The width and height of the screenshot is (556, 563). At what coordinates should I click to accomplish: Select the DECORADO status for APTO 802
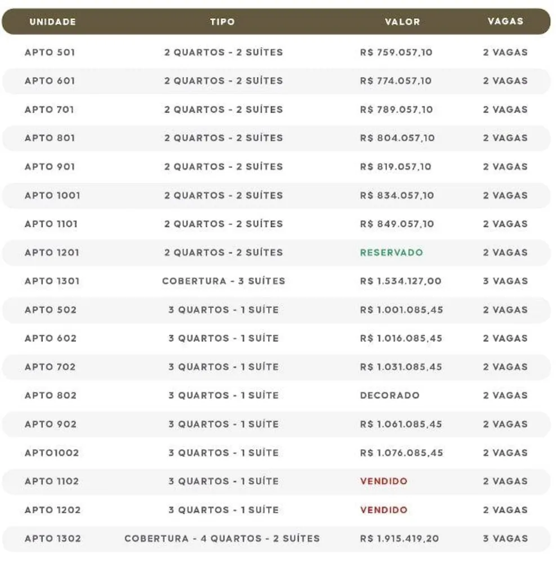click(390, 396)
